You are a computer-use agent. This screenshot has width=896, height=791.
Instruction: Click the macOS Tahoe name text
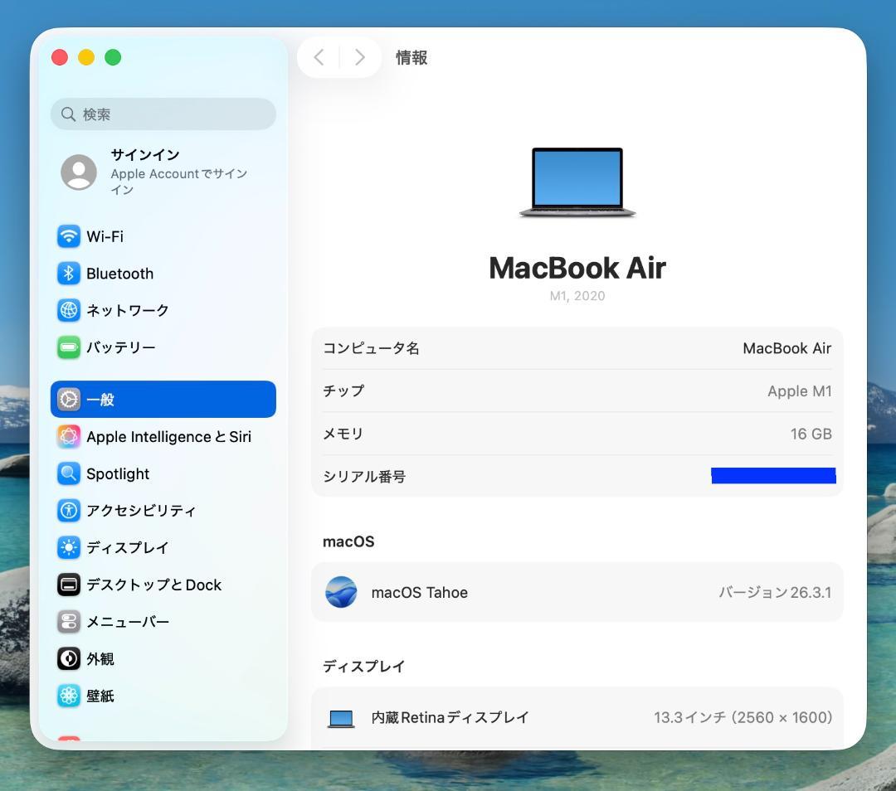pyautogui.click(x=420, y=593)
